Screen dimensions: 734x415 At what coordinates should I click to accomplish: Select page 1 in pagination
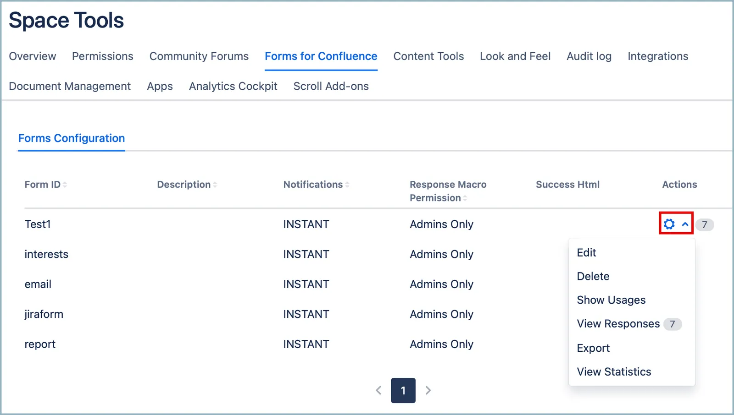[x=403, y=390]
